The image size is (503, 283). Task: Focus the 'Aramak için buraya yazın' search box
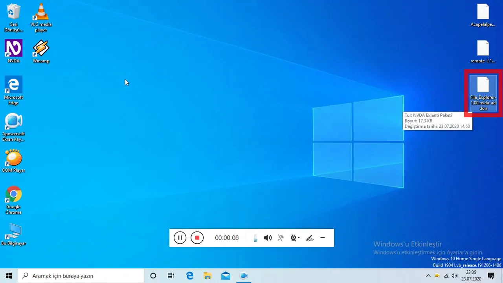point(81,276)
